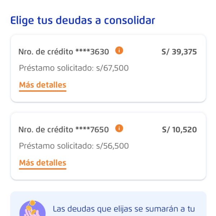Viewport: 216px width, 216px height.
Task: Click the s/67,500 requested loan value
Action: (112, 68)
